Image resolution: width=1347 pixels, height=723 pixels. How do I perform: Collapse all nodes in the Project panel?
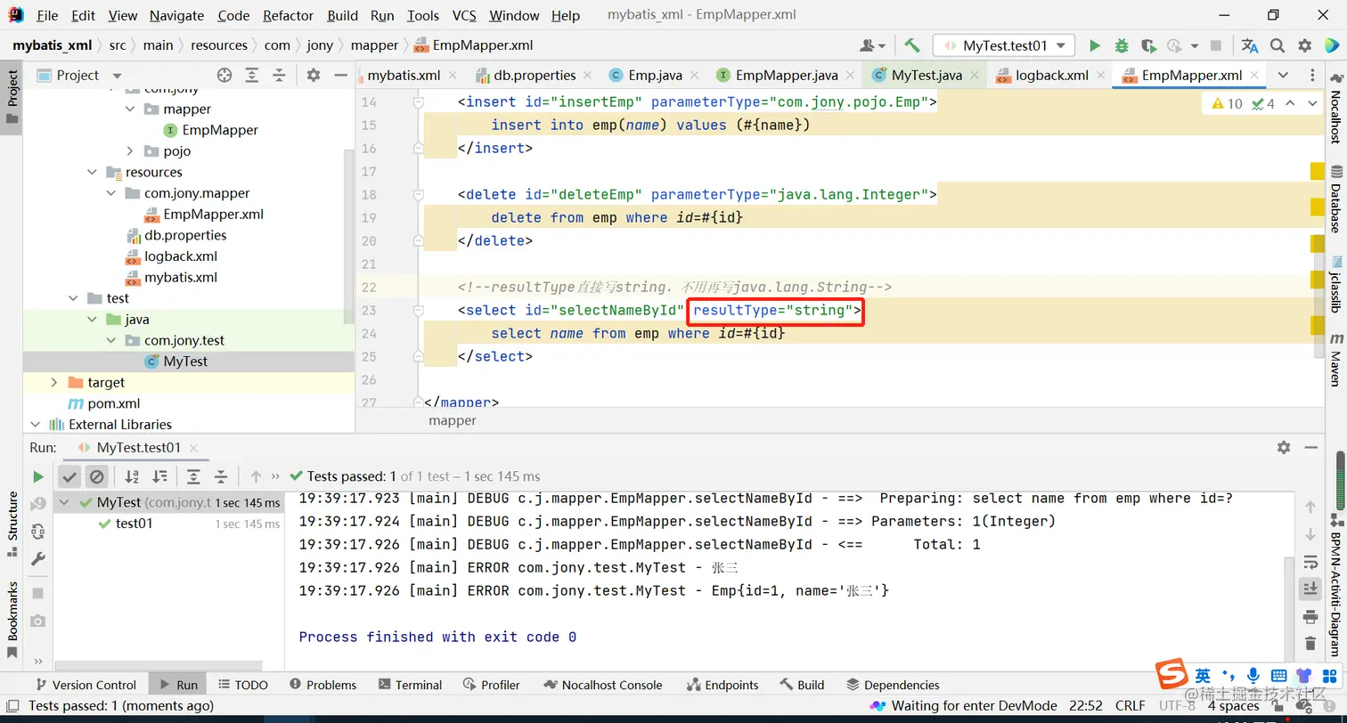(x=279, y=76)
